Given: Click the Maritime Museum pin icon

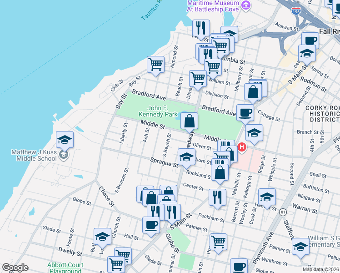Looking at the screenshot, I should pos(246,5).
